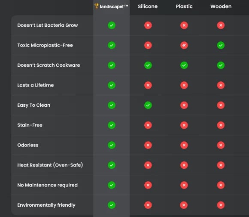Click red X for Silicone Doesn't Let Bacteria Grow

148,25
